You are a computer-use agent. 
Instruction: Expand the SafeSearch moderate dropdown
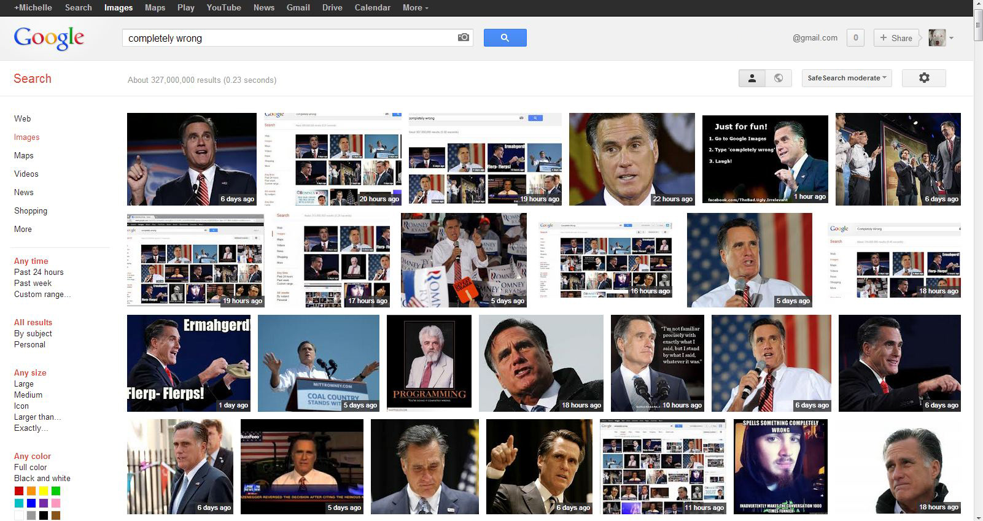click(x=847, y=78)
